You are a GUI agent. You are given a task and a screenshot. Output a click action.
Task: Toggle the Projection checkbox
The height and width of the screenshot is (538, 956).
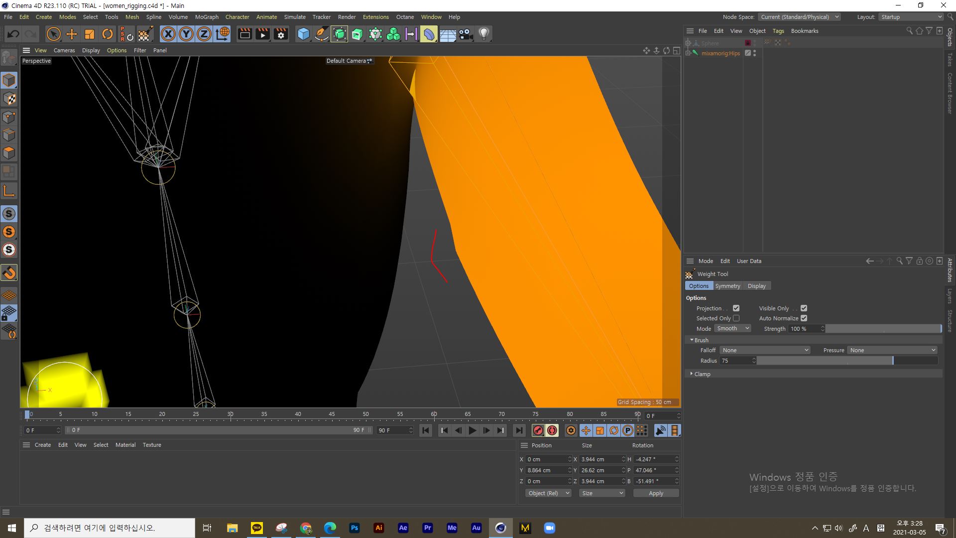pos(736,308)
